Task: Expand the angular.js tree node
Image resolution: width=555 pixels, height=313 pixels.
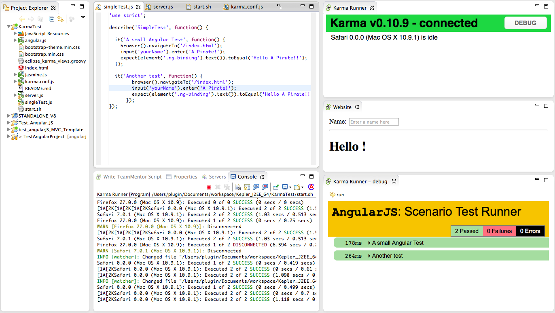Action: point(15,40)
